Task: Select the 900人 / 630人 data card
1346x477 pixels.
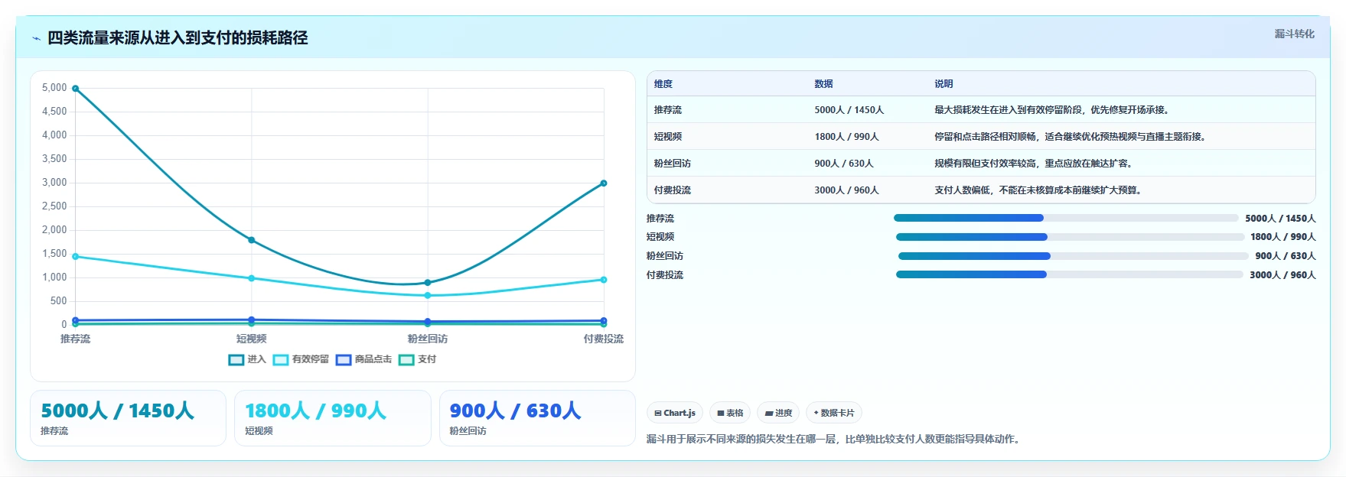Action: pos(537,418)
